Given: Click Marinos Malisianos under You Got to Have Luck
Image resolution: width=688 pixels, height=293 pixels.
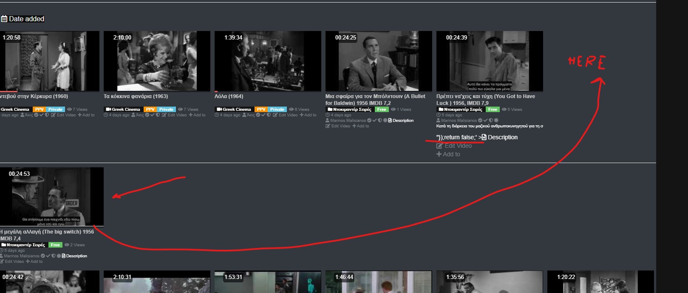Looking at the screenshot, I should click(x=456, y=121).
